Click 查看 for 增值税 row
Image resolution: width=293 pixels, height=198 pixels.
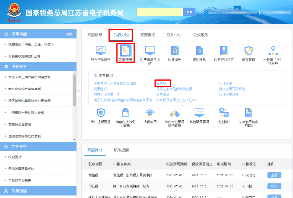coord(274,175)
